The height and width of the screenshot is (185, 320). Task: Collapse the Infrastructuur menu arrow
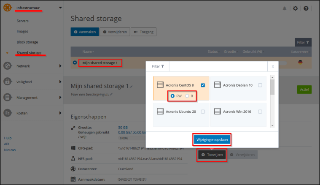click(60, 8)
